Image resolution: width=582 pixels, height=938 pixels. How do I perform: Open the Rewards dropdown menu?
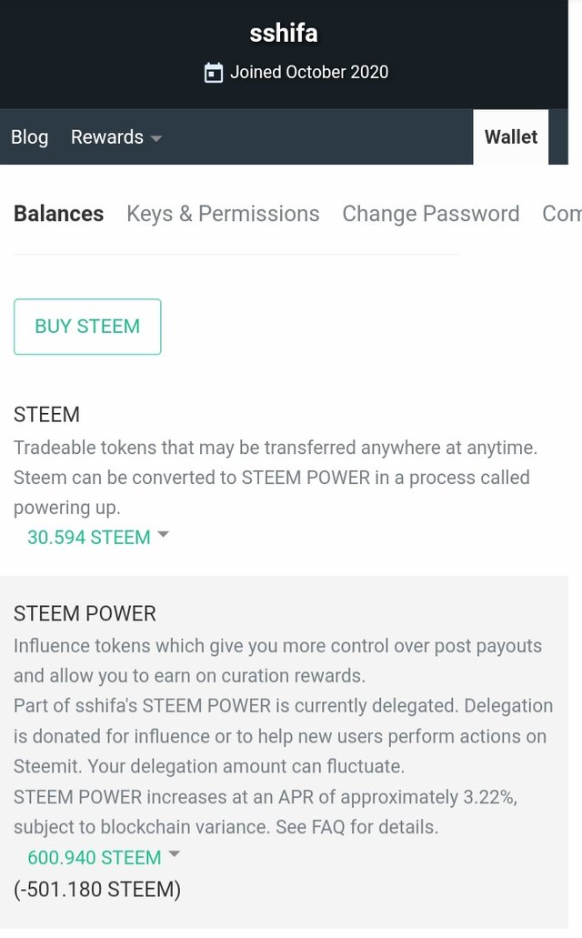click(x=115, y=137)
